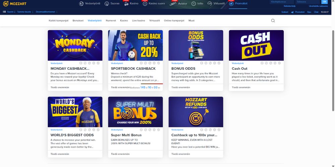Click Tiedä enemmän under World's Biggest Odds
The width and height of the screenshot is (335, 167).
(60, 154)
